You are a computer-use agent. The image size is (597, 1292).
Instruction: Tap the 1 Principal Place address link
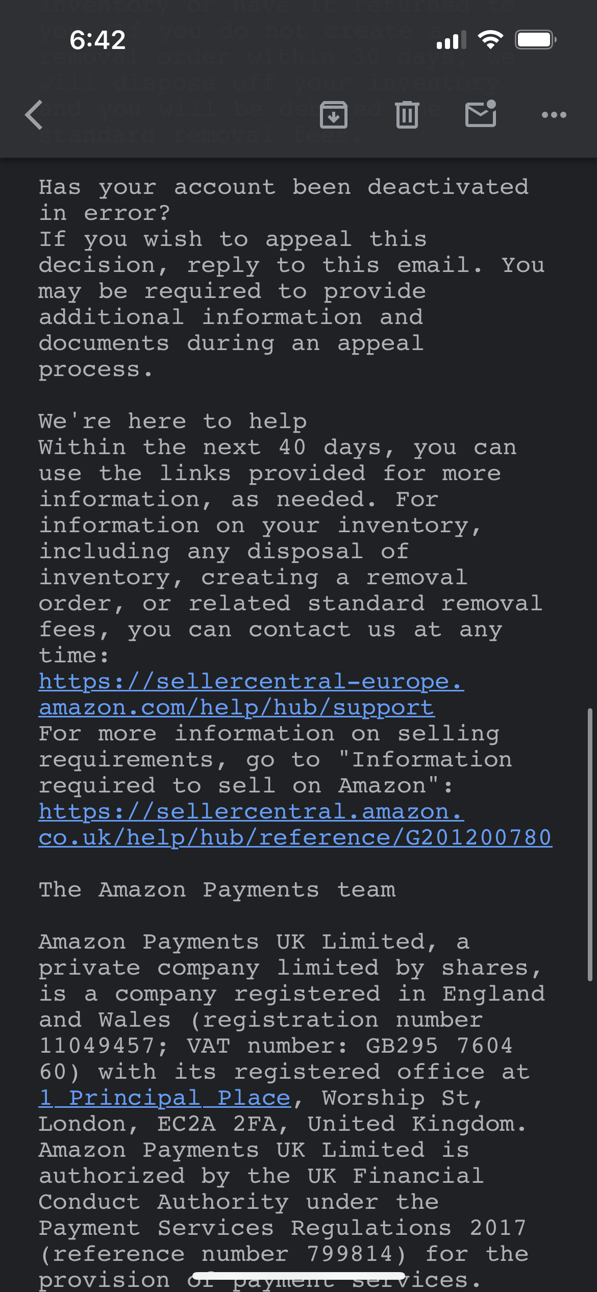tap(165, 1098)
